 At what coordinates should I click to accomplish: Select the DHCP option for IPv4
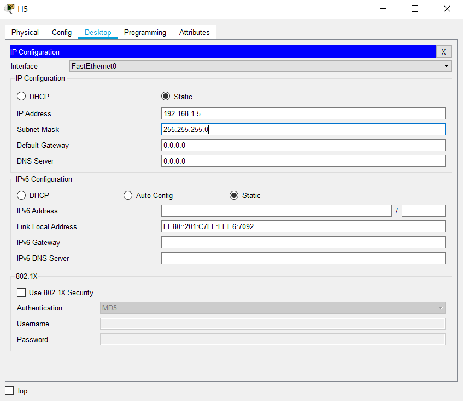coord(22,97)
